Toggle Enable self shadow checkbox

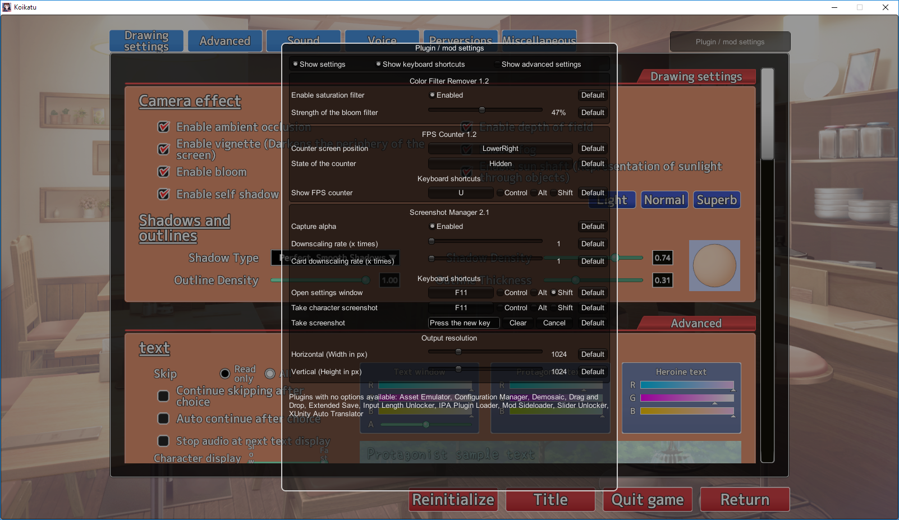pyautogui.click(x=164, y=195)
